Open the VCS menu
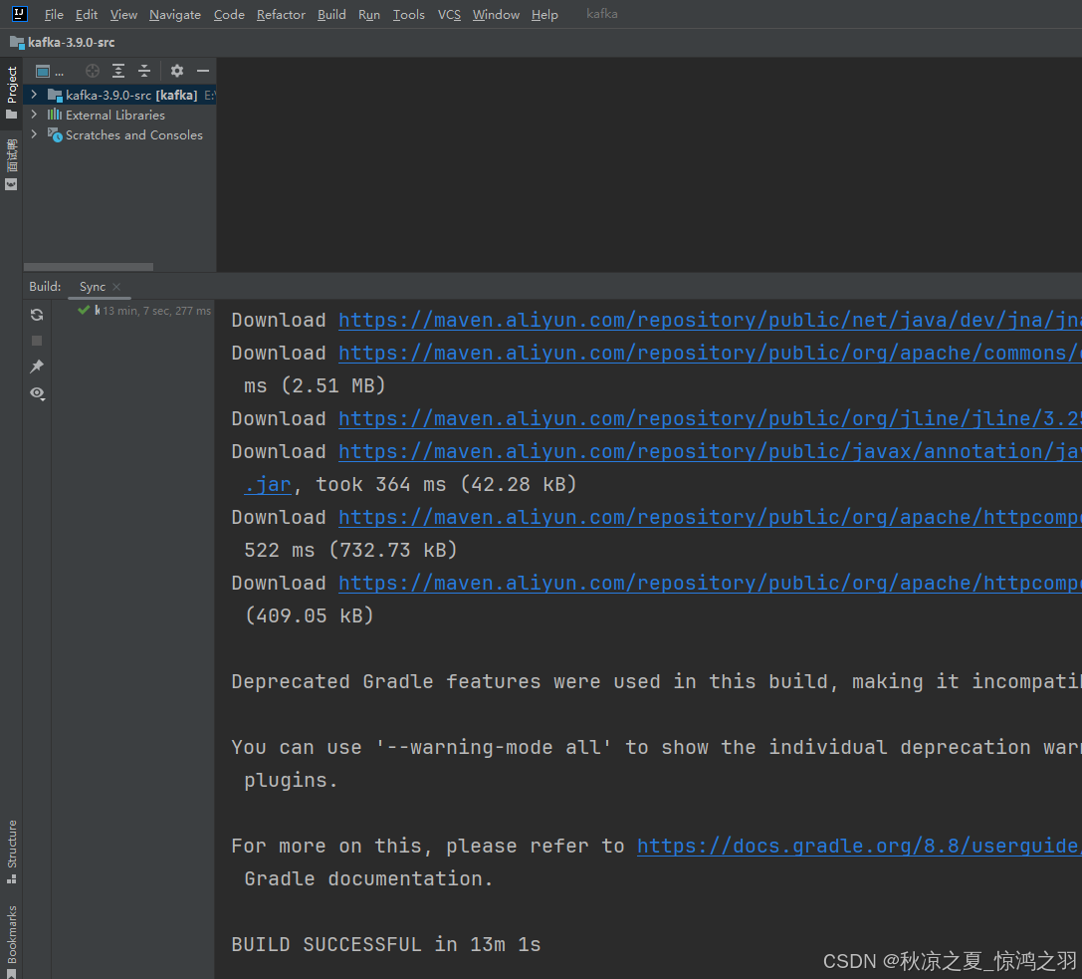This screenshot has height=979, width=1082. 449,15
